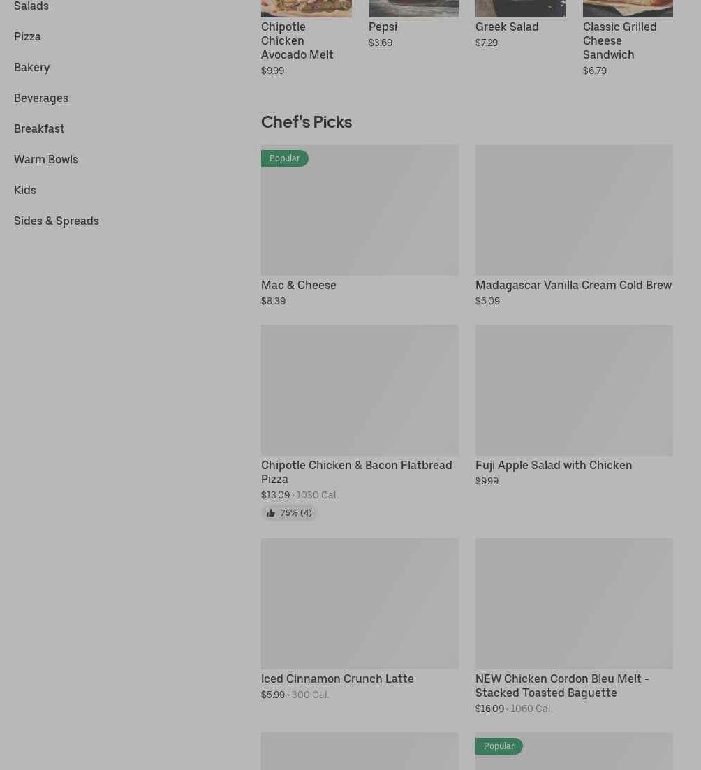
Task: Select the Warm Bowls category
Action: (46, 160)
